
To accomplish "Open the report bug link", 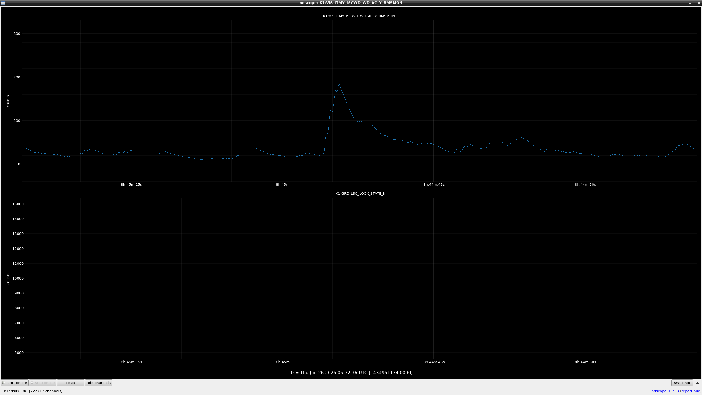I will (x=691, y=391).
